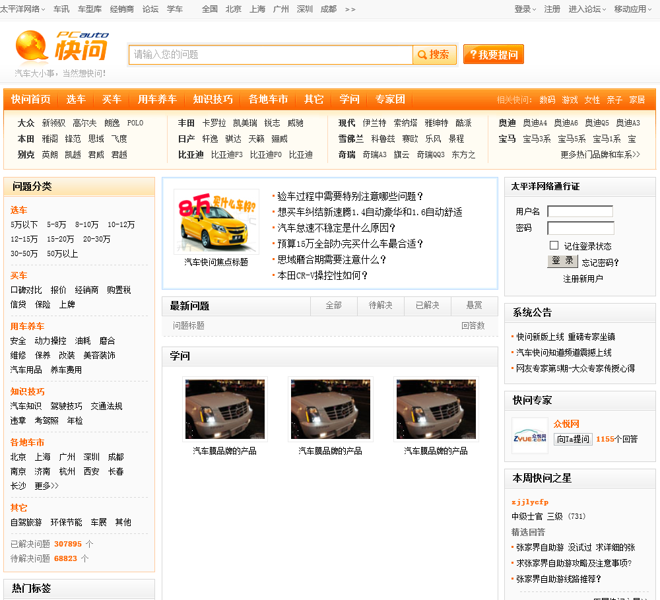Open 口碑对比 in 买车 category
The height and width of the screenshot is (600, 660).
tap(26, 290)
